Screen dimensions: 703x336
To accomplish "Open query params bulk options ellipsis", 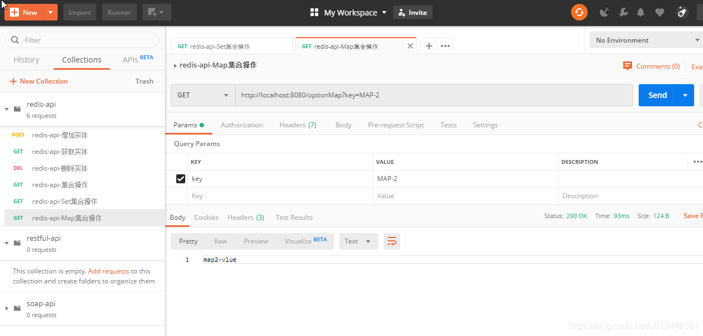I will (x=697, y=162).
